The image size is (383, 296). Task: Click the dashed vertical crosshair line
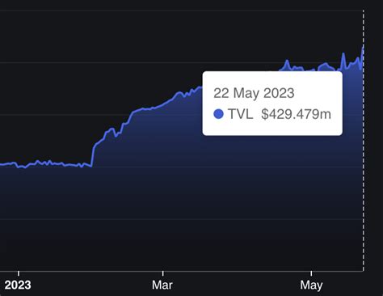point(364,140)
